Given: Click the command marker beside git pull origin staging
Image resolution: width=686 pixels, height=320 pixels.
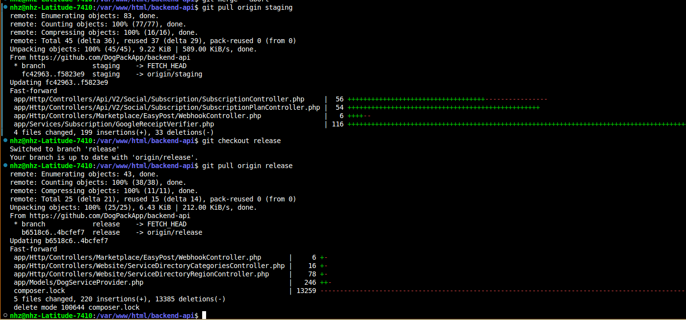Looking at the screenshot, I should click(4, 8).
